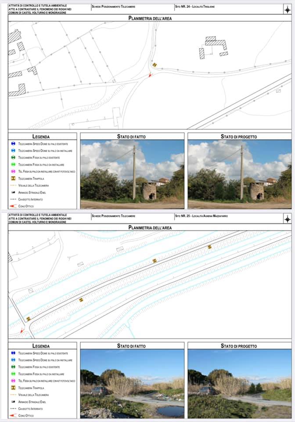This screenshot has width=295, height=422.
Task: Select the yellow camera trap marker on Triglione map
Action: pos(155,65)
